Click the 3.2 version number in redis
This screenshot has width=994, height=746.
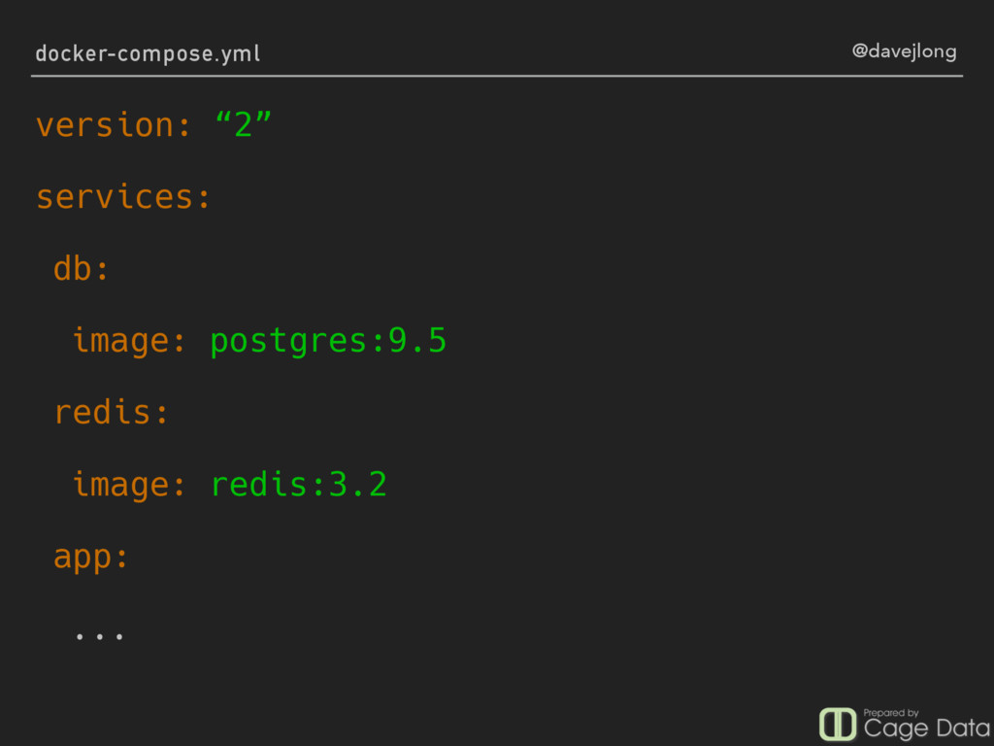tap(357, 485)
